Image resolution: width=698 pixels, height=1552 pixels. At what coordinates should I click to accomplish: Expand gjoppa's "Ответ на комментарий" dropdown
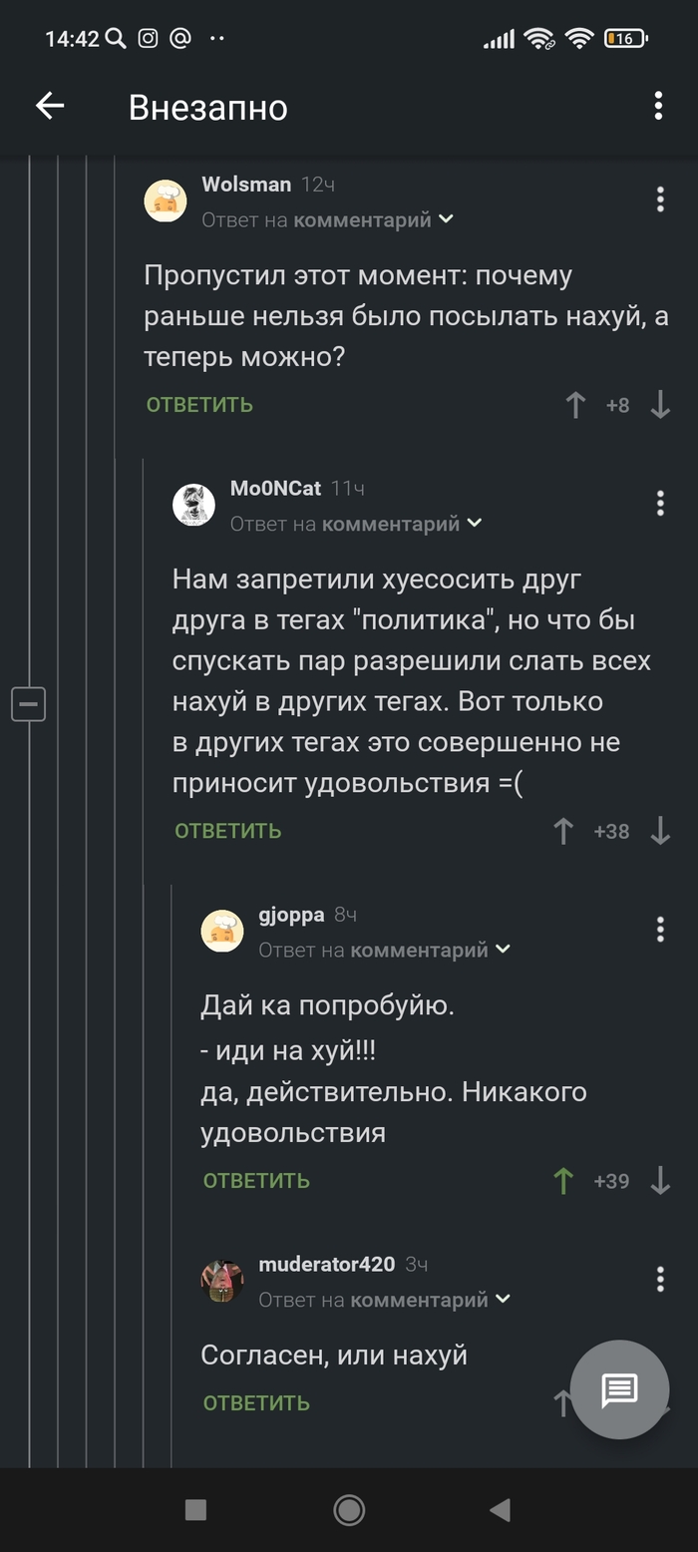[503, 950]
